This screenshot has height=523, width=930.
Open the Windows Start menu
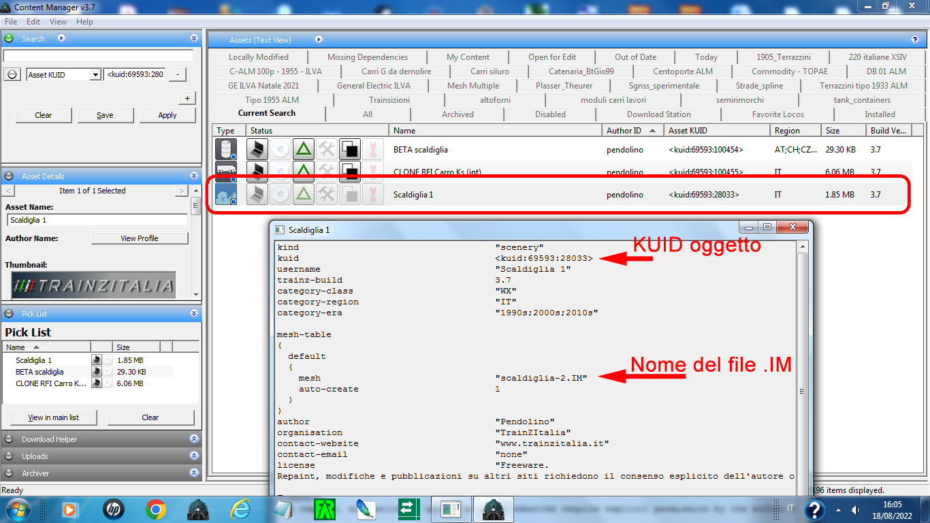pos(17,509)
